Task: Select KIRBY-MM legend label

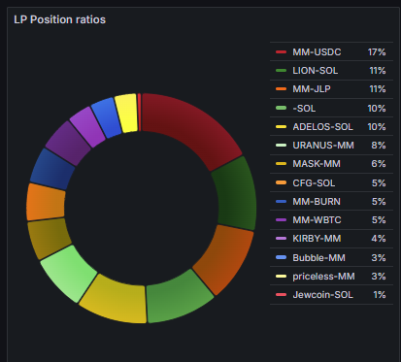Action: coord(317,239)
